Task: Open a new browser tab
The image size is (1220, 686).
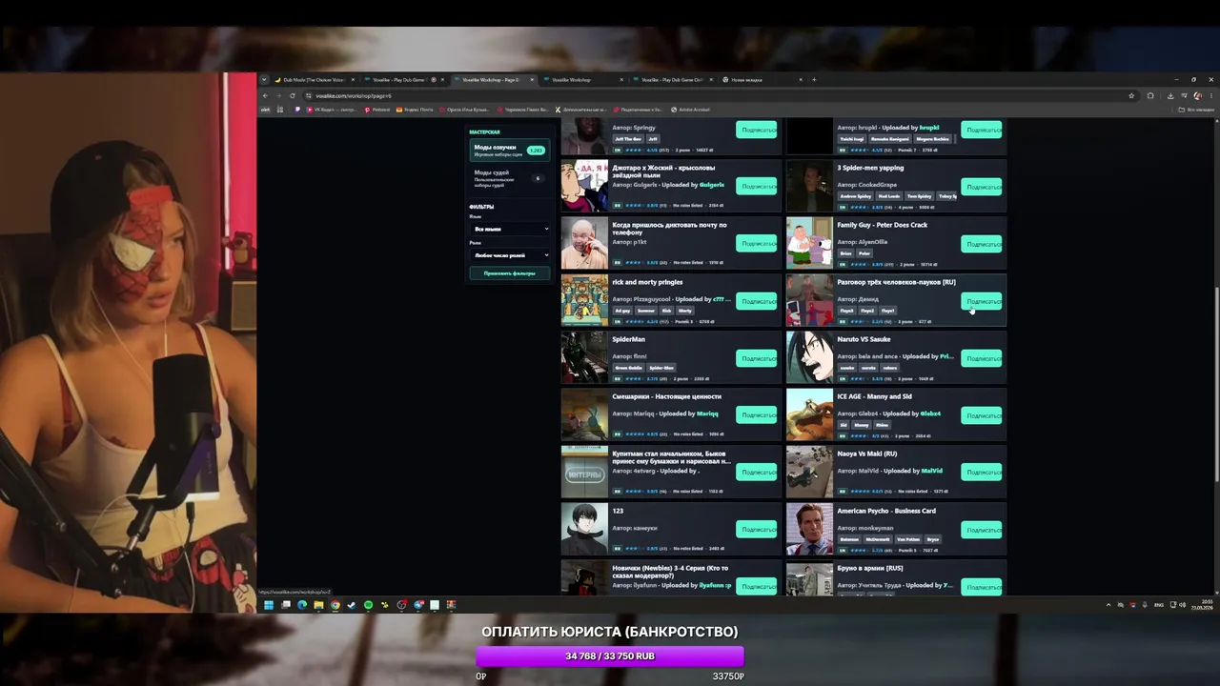Action: coord(814,80)
